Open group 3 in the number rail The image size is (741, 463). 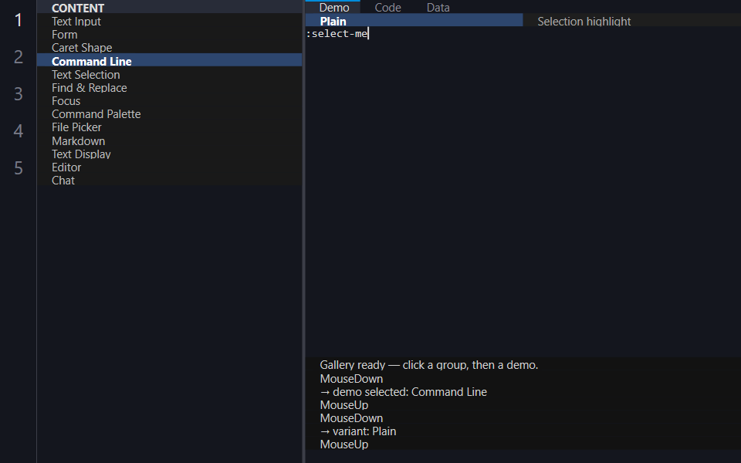tap(18, 94)
